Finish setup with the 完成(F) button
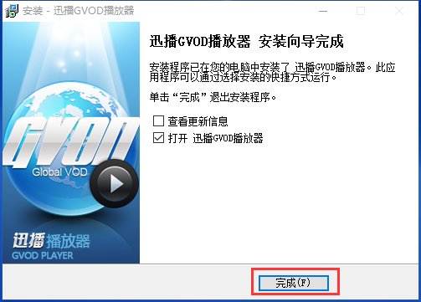Image resolution: width=421 pixels, height=302 pixels. 294,283
